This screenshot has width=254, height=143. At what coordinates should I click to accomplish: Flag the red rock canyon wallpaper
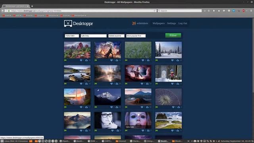65,60
